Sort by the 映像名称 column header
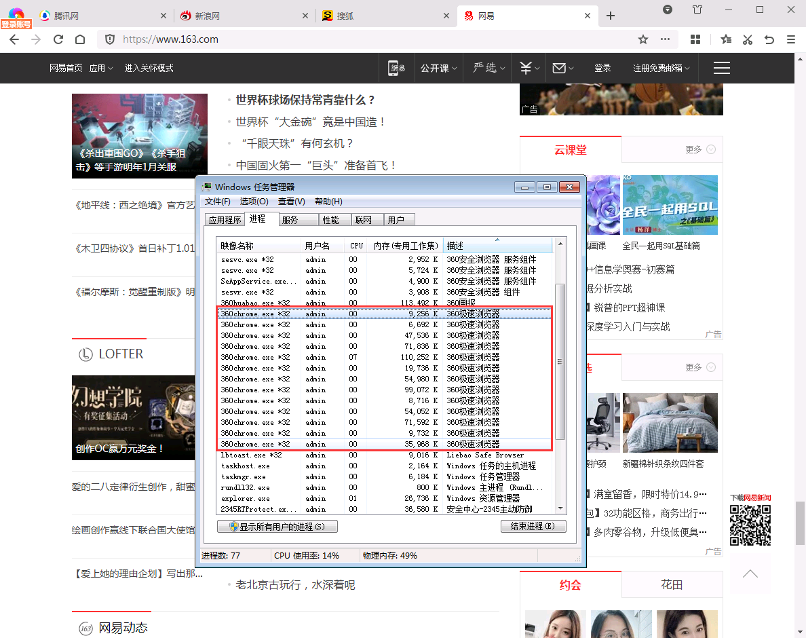806x638 pixels. point(258,246)
